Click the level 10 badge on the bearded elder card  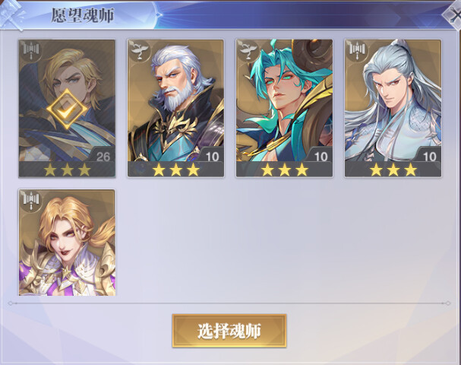pos(212,157)
